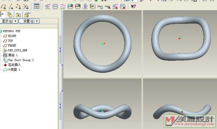
Task: Select PRT0001.PRT in the model tree
Action: (x=11, y=31)
